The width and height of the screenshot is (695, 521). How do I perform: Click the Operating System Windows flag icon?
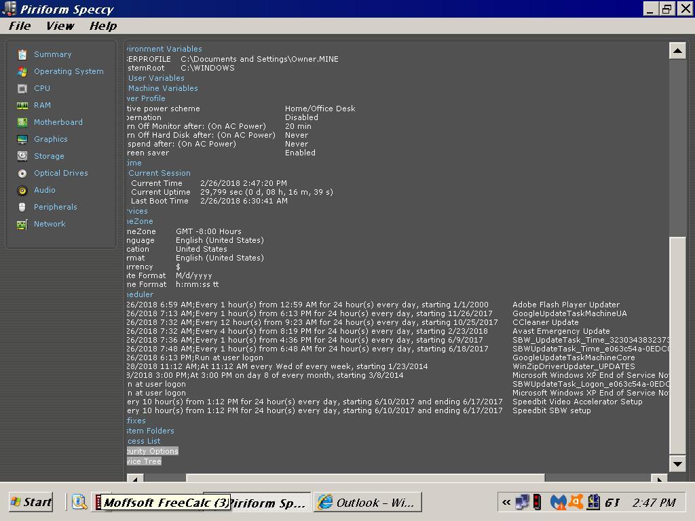point(22,71)
